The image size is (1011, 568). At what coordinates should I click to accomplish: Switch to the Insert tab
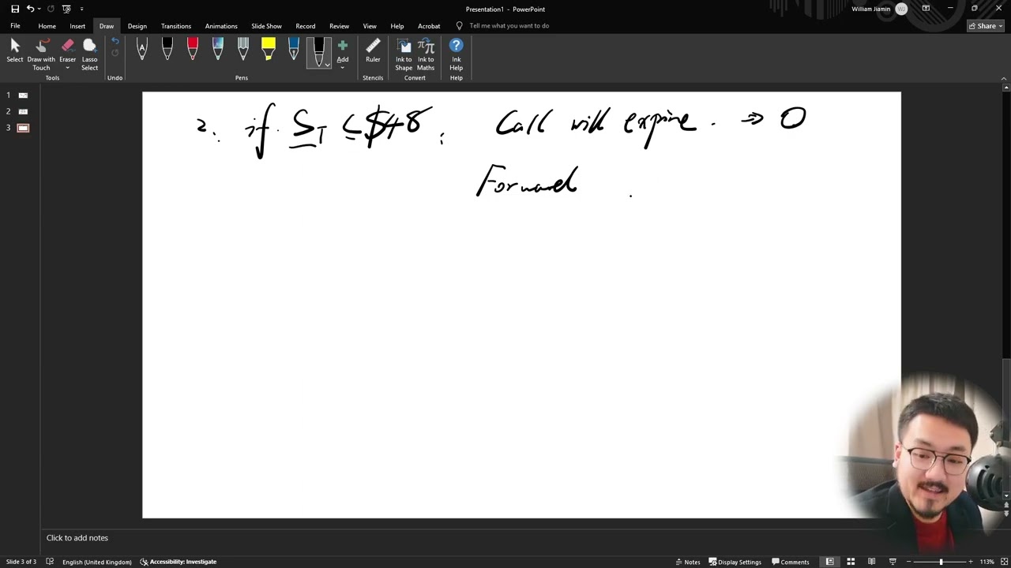click(77, 26)
